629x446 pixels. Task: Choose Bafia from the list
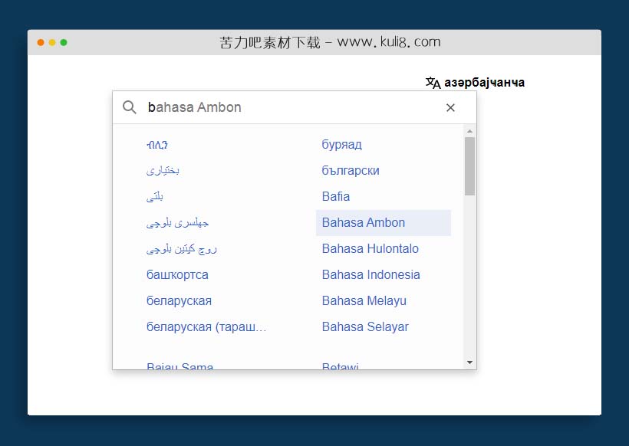point(336,197)
